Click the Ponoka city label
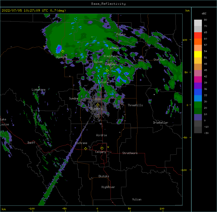Viewport: 217px width, 212px height. tap(121, 34)
